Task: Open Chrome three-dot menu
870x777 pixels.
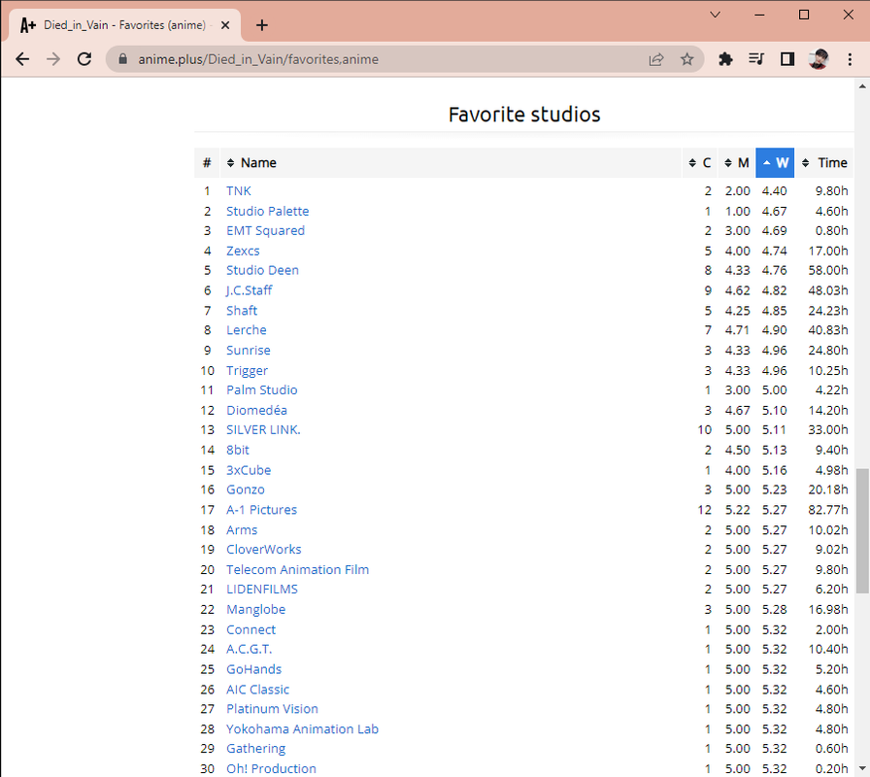Action: (x=850, y=59)
